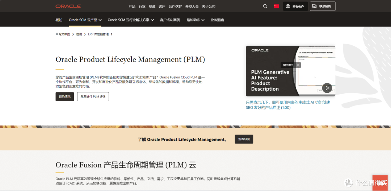Open the red chat widget icon

tap(380, 183)
